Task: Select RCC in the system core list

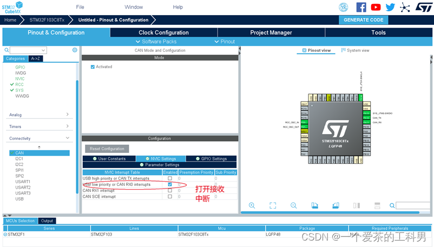Action: [19, 84]
